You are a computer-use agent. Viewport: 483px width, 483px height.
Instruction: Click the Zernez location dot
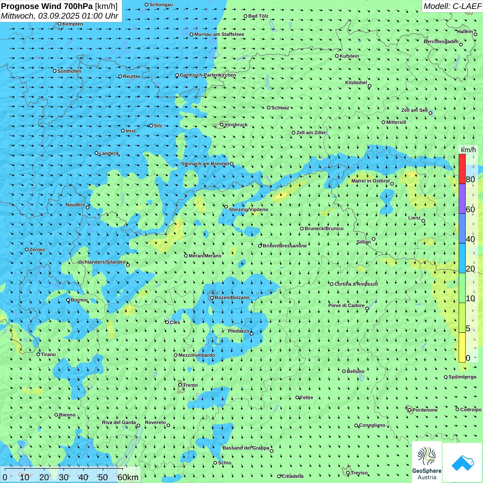point(27,249)
